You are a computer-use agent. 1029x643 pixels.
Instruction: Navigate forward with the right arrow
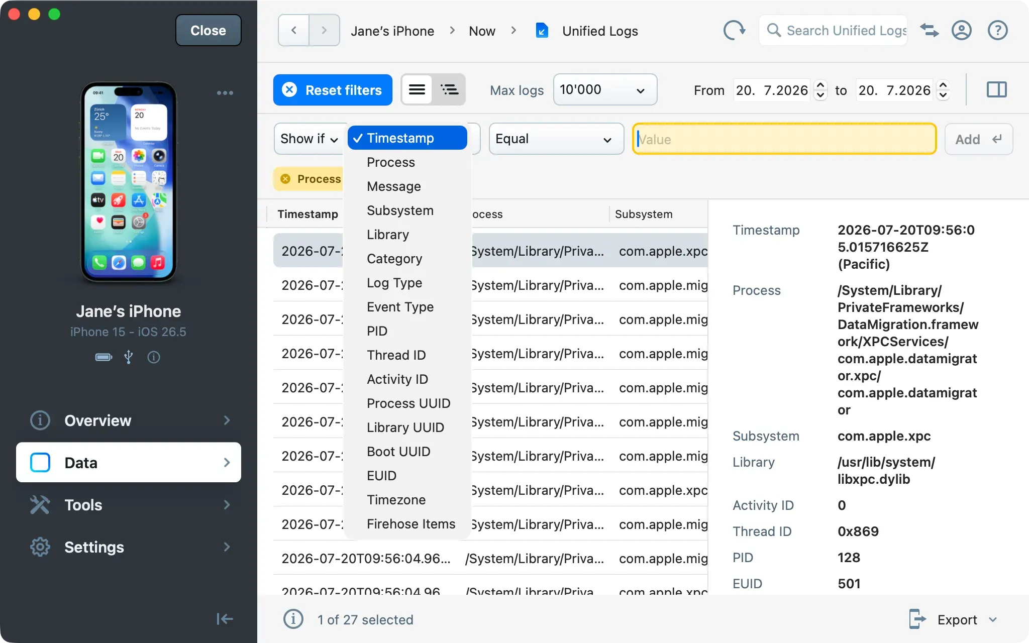click(324, 31)
